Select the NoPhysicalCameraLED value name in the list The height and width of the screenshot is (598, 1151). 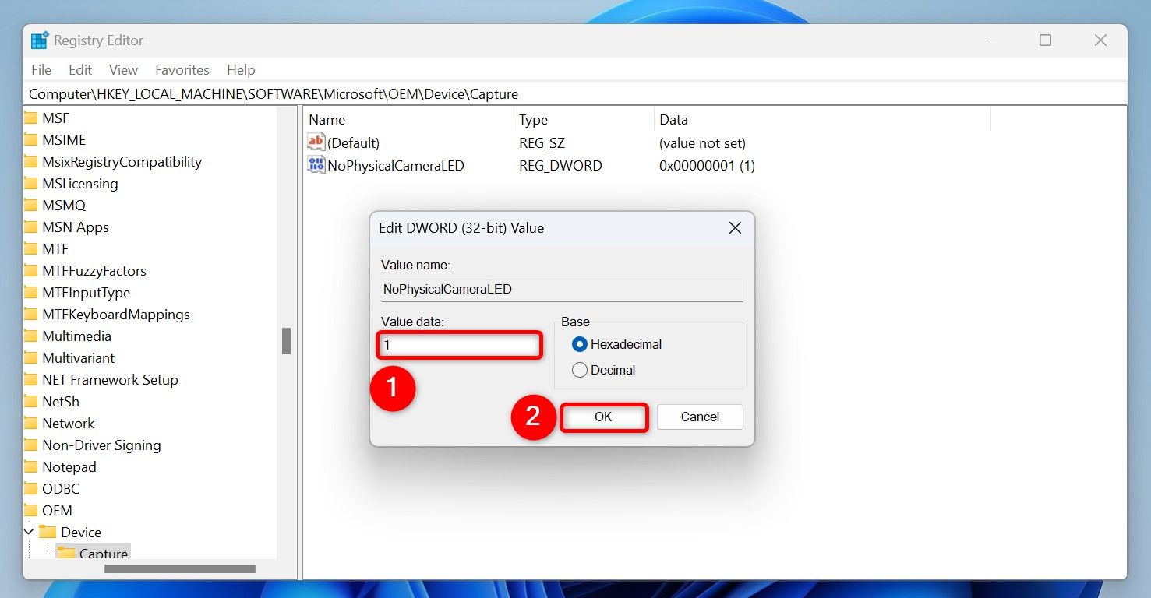(x=396, y=166)
